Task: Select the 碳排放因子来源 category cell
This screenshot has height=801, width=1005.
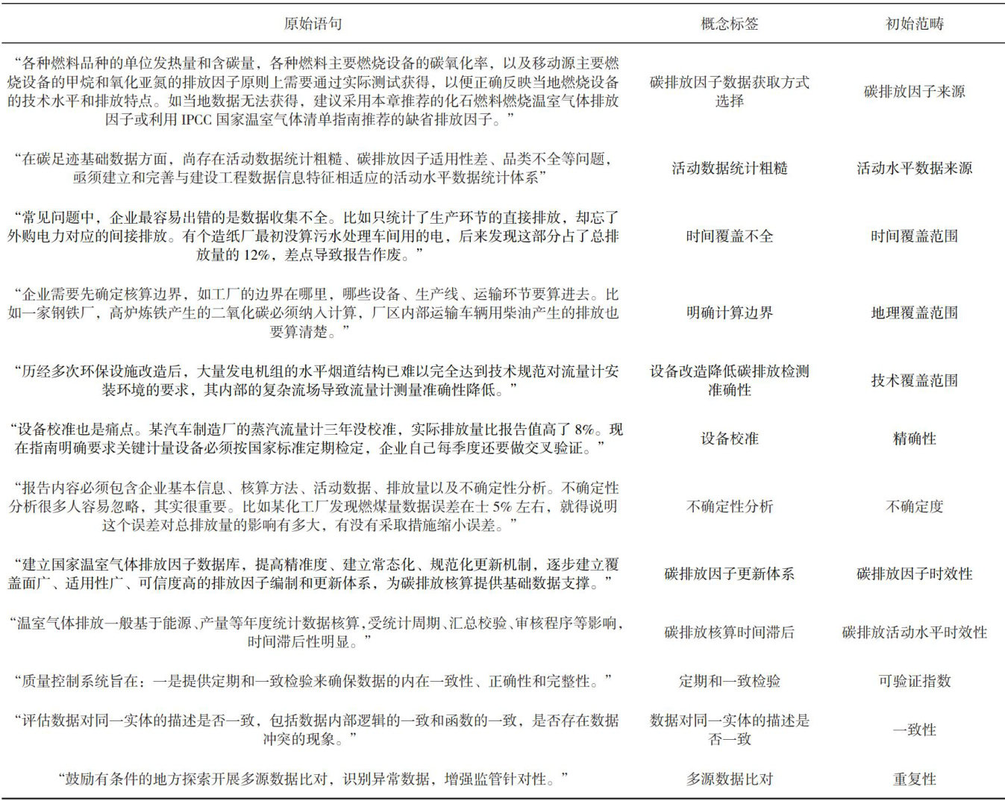Action: pos(914,92)
